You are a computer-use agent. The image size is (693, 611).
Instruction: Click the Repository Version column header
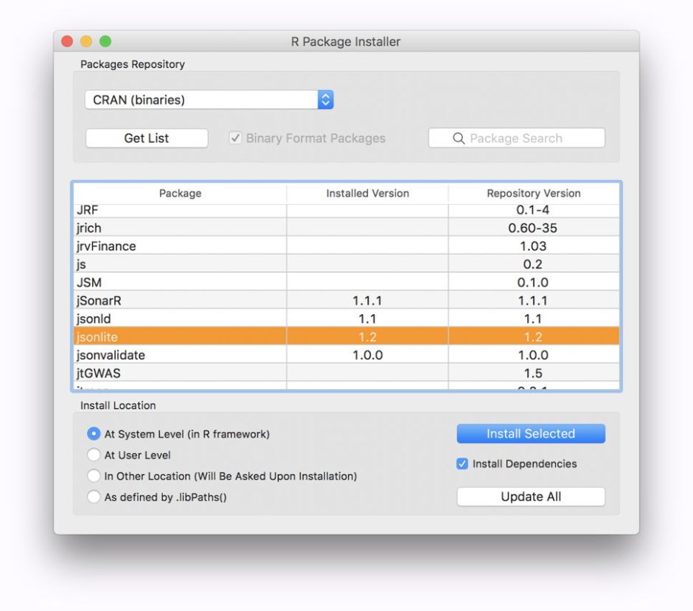coord(533,193)
